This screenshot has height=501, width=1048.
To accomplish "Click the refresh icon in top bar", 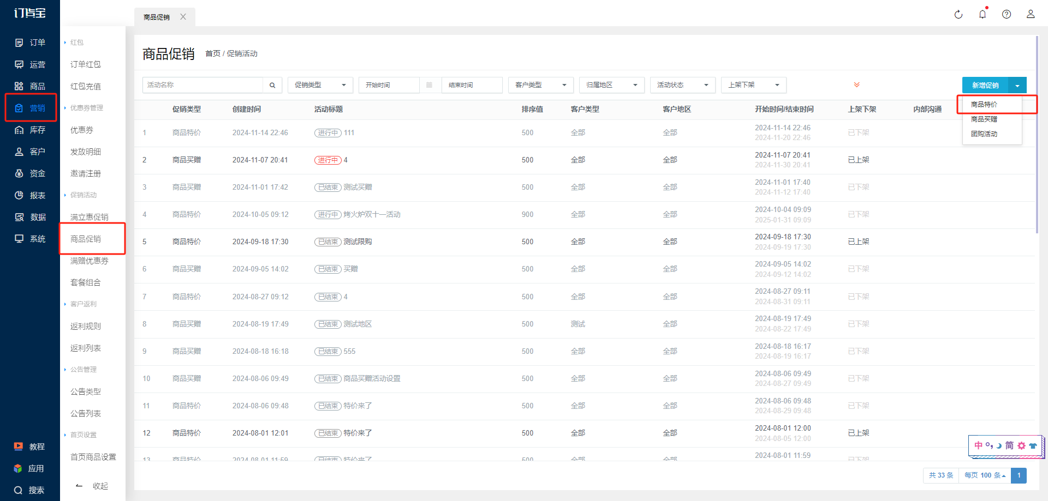I will [958, 15].
